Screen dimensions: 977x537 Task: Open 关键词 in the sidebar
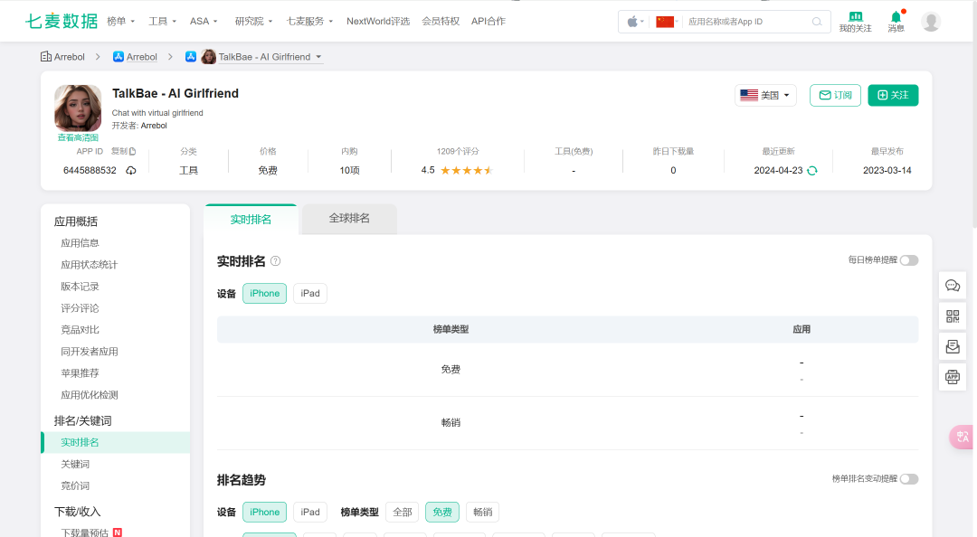pos(75,464)
